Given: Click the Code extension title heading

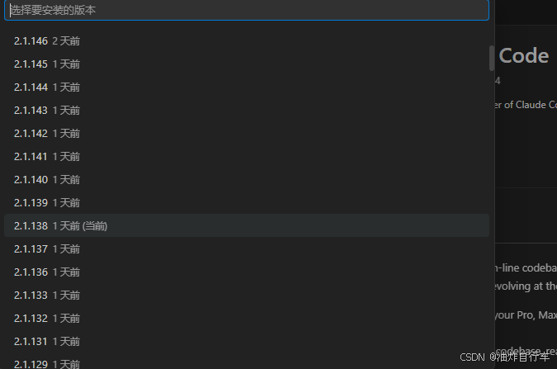Looking at the screenshot, I should tap(524, 56).
